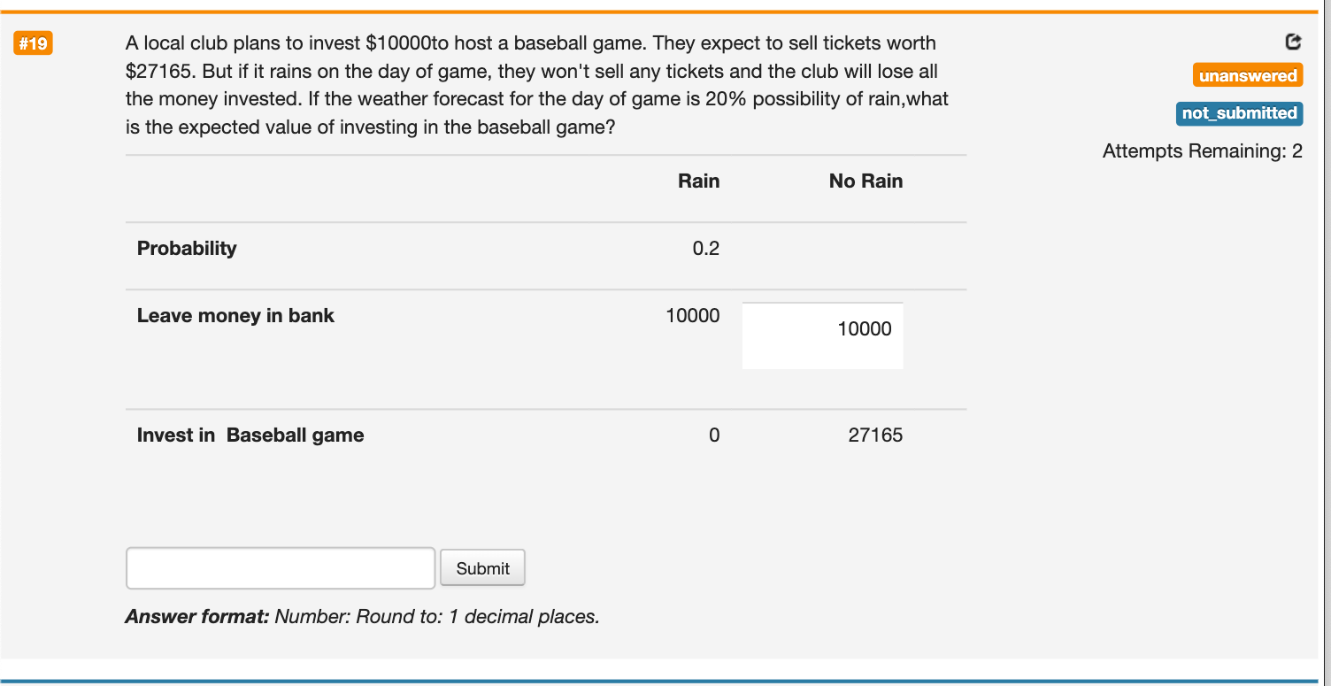Viewport: 1331px width, 686px height.
Task: Click the Attempts Remaining: 2 text
Action: point(1202,150)
